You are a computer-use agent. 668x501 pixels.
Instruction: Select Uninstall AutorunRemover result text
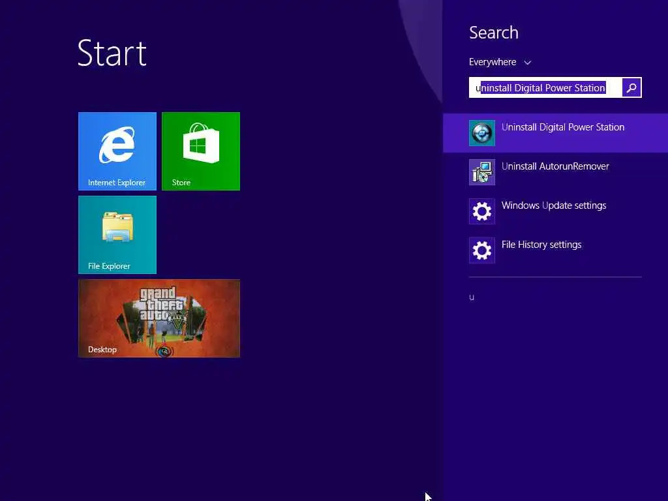pos(555,166)
